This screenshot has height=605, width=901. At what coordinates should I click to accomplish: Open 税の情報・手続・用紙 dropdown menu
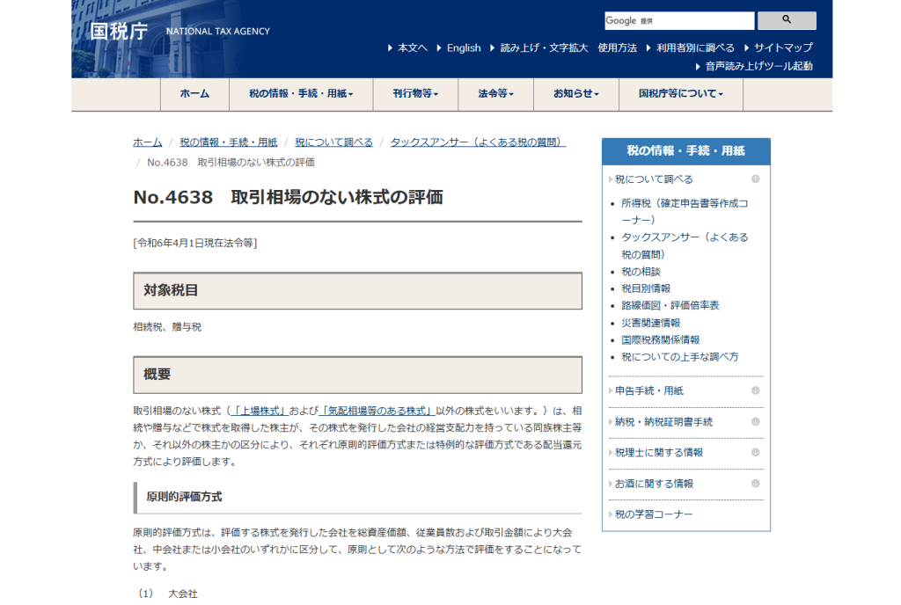300,94
